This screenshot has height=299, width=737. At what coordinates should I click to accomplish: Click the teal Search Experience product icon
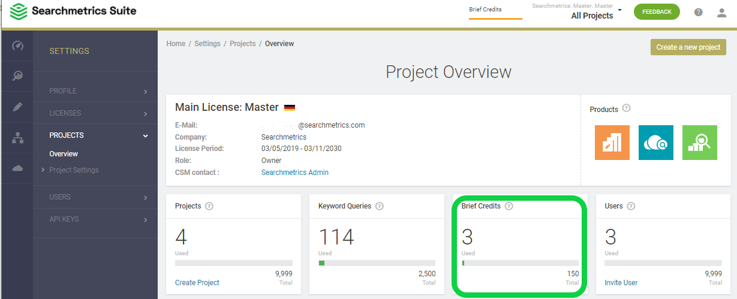coord(656,143)
